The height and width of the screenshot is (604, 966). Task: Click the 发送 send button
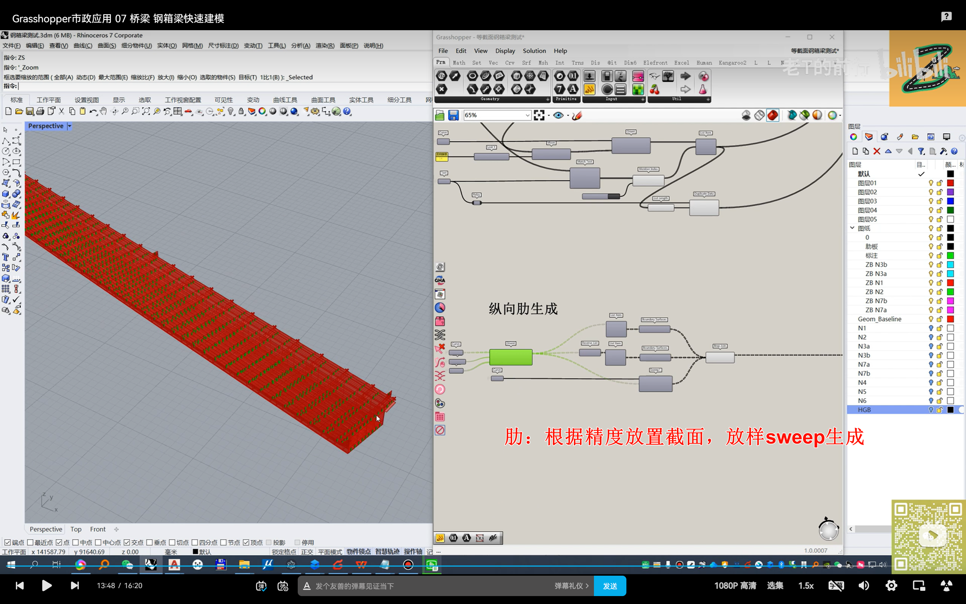[609, 586]
